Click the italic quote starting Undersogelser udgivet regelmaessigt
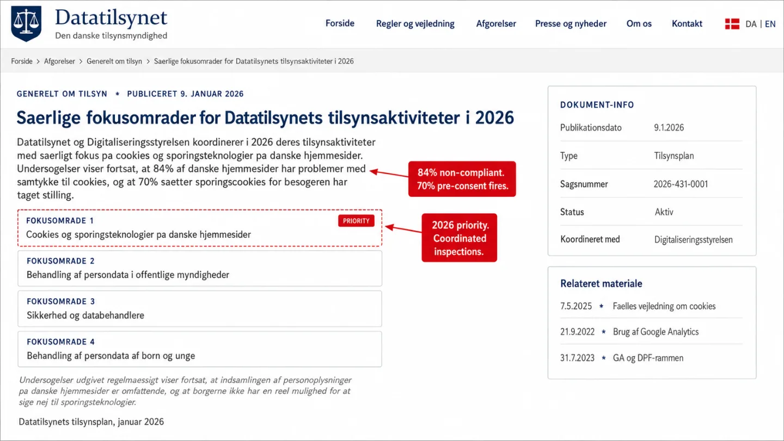This screenshot has width=784, height=441. coord(185,391)
